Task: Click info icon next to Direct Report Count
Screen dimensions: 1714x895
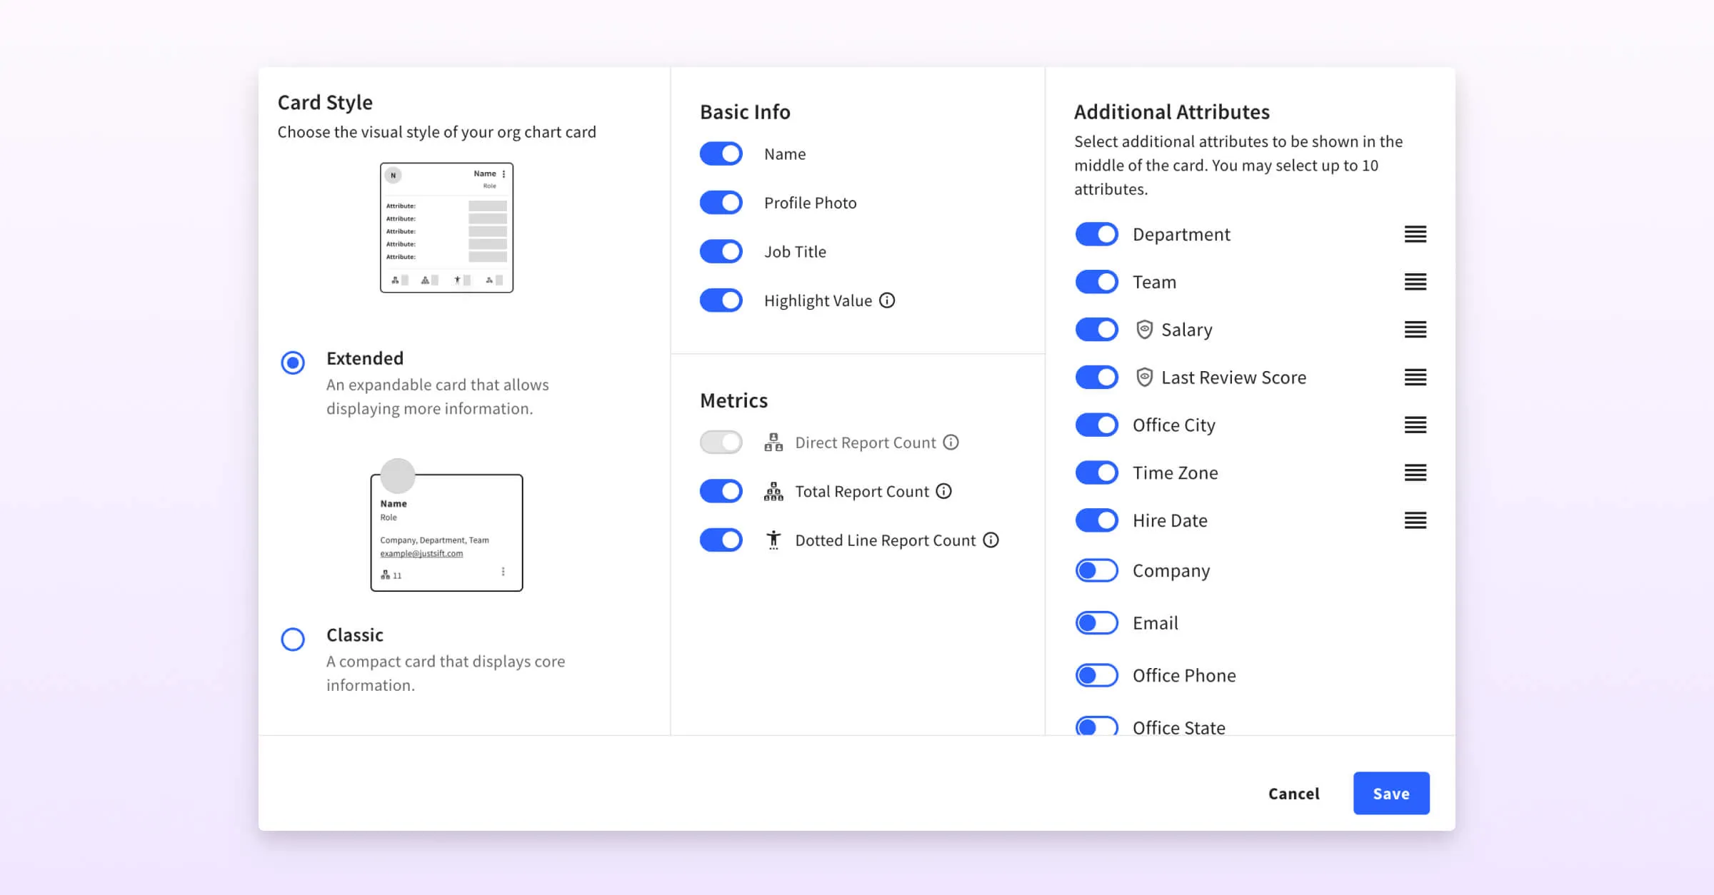Action: click(951, 443)
